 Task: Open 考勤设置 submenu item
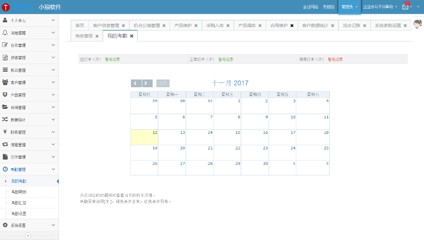[x=19, y=214]
